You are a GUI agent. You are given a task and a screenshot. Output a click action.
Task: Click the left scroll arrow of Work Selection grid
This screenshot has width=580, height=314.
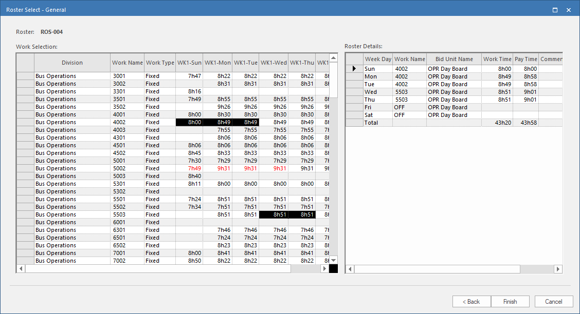[21, 268]
